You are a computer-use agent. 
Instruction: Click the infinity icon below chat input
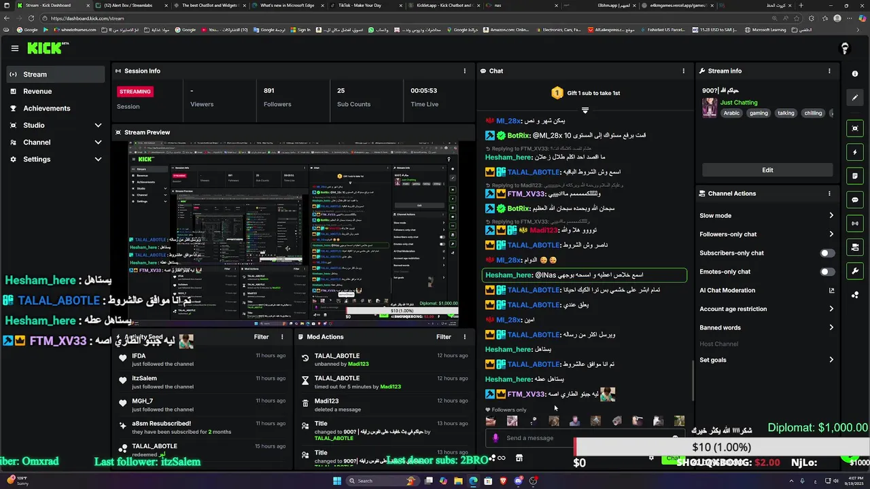501,458
